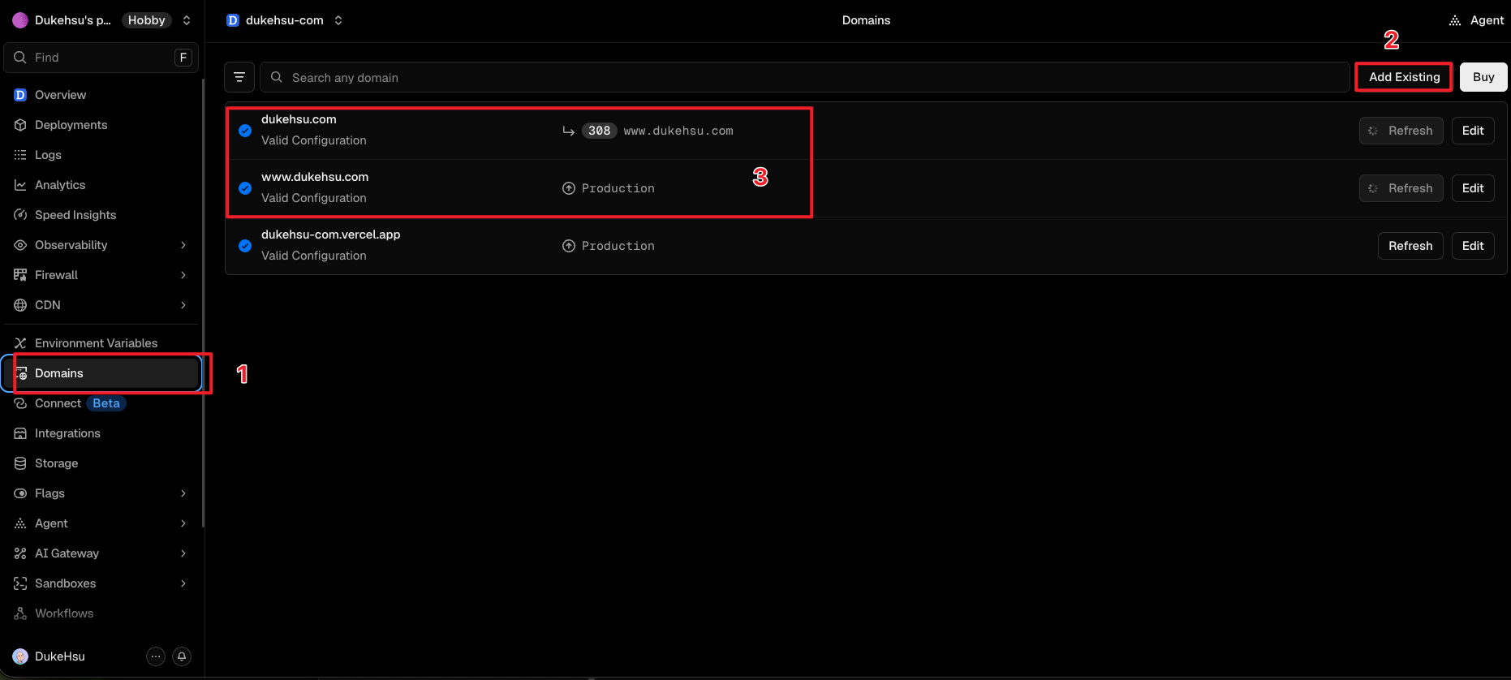Open the Sandboxes icon
This screenshot has width=1511, height=680.
[20, 583]
